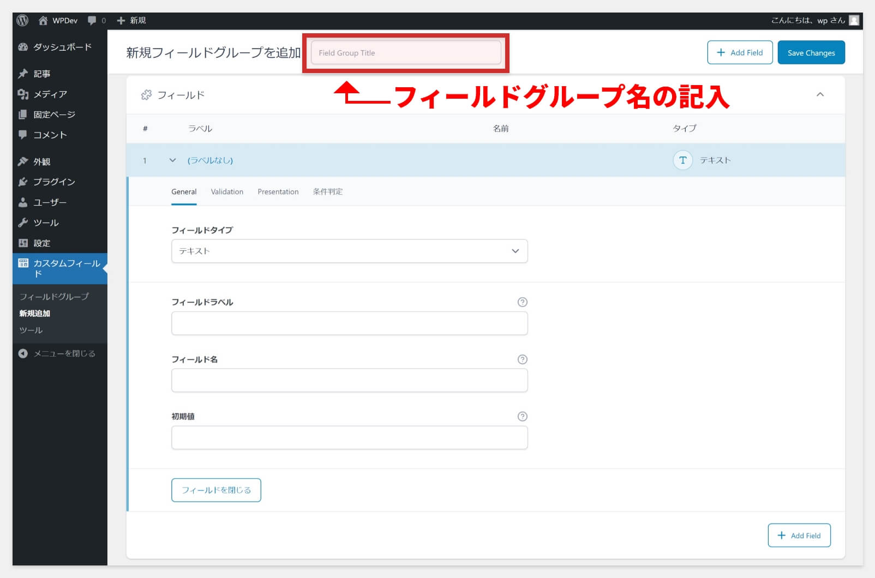The width and height of the screenshot is (875, 578).
Task: Collapse the フィールド panel with chevron
Action: tap(820, 95)
